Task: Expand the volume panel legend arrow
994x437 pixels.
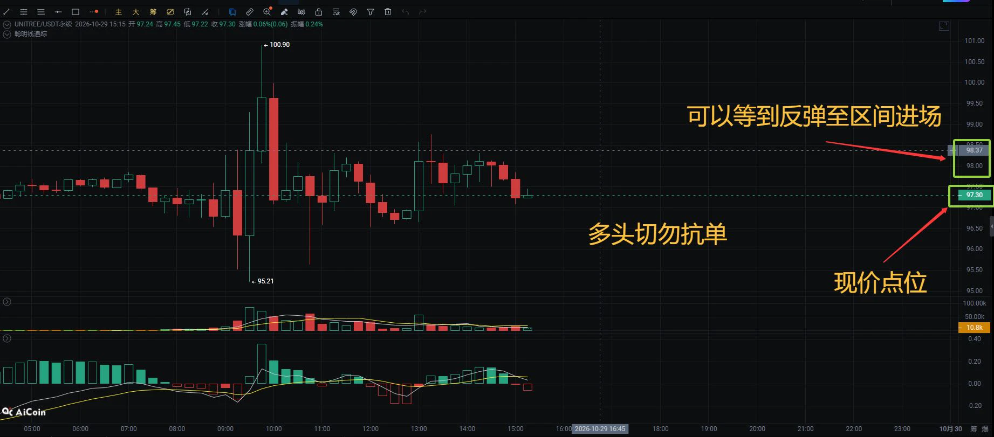Action: click(7, 302)
